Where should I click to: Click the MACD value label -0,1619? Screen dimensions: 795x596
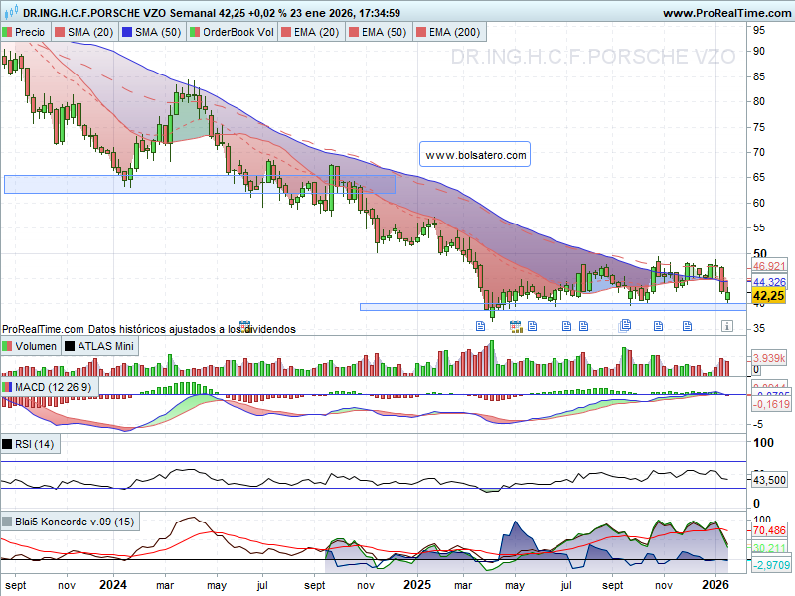coord(771,404)
